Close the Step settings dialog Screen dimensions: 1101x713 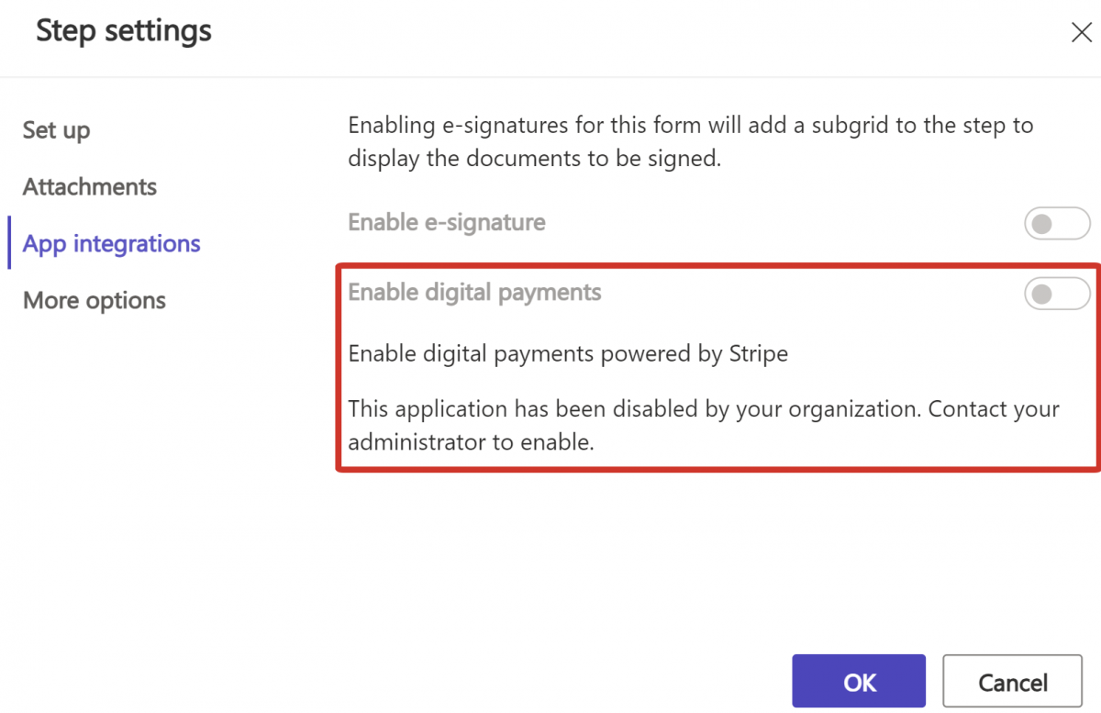(x=1081, y=31)
